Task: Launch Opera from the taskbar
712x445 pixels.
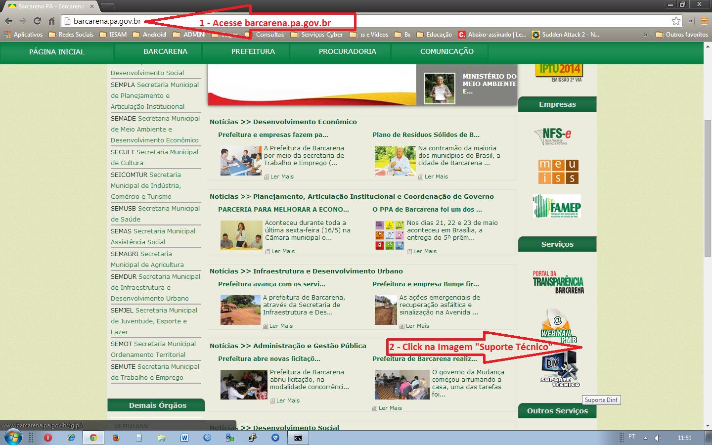Action: coord(48,438)
